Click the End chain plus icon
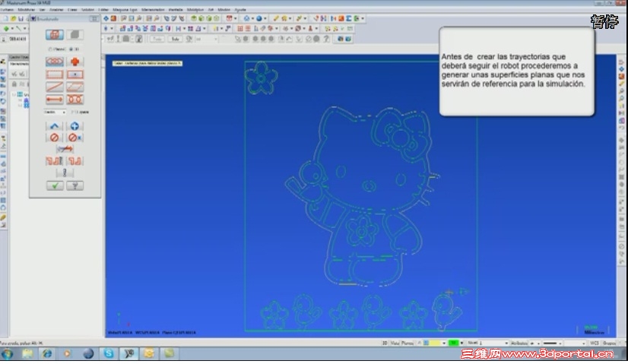 pos(75,126)
